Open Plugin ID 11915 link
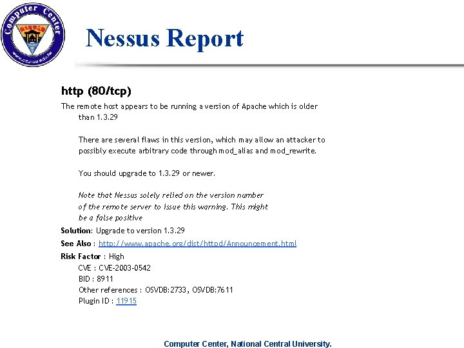The height and width of the screenshot is (348, 464). coord(126,301)
